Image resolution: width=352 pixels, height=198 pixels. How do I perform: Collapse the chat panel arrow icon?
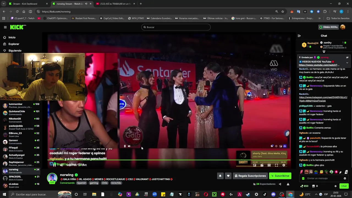(x=299, y=36)
